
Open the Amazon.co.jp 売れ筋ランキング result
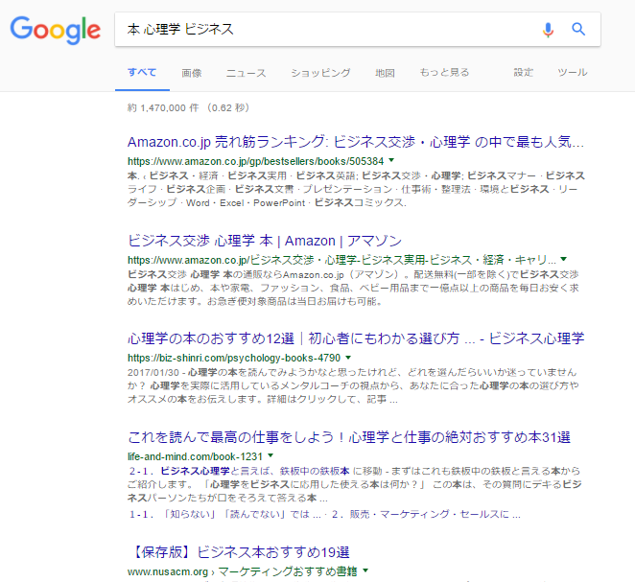pos(356,142)
